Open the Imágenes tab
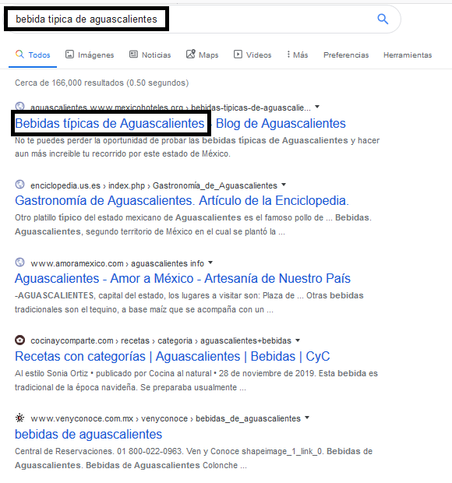Screen dimensions: 452x483 point(90,55)
